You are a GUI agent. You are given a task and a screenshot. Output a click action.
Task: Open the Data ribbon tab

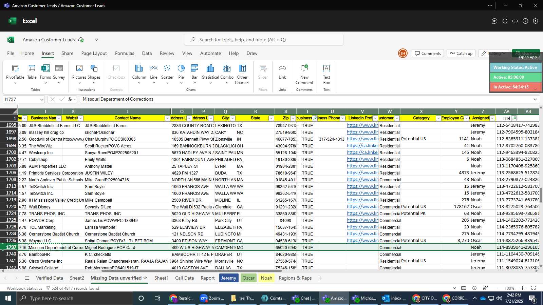(147, 53)
